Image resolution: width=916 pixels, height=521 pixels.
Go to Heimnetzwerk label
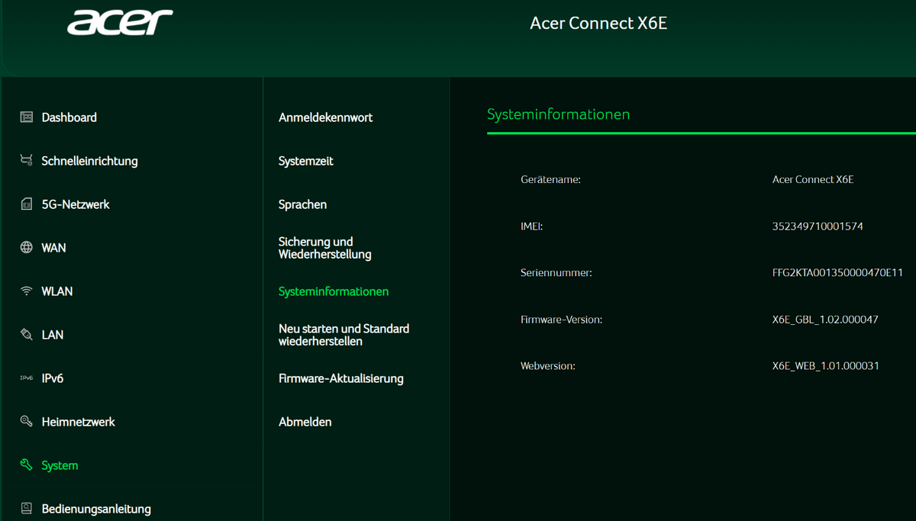[x=79, y=422]
